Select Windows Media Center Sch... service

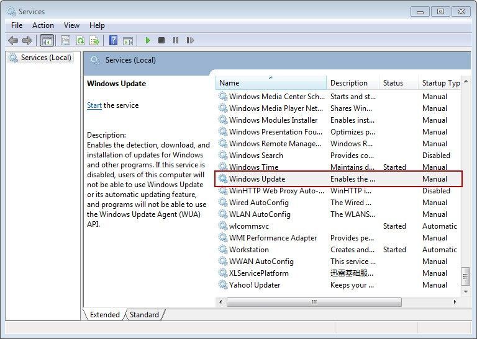point(277,97)
